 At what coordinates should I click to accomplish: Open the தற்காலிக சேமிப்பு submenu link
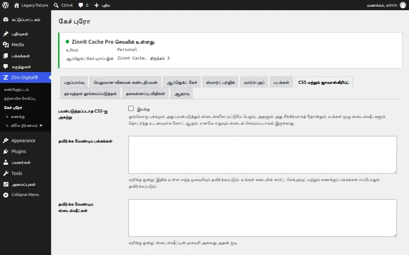pyautogui.click(x=20, y=99)
